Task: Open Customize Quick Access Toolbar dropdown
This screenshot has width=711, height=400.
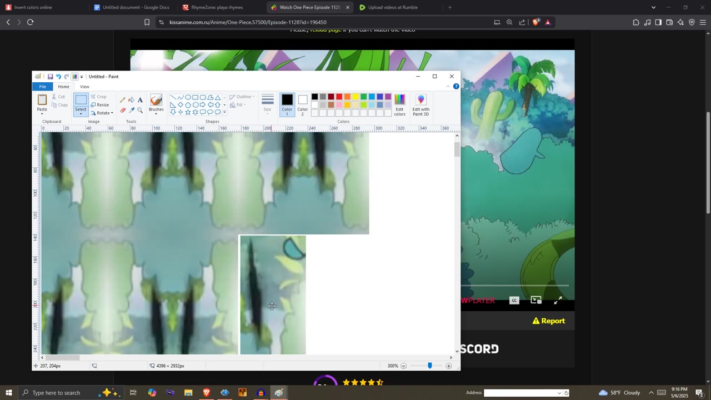Action: click(x=82, y=77)
